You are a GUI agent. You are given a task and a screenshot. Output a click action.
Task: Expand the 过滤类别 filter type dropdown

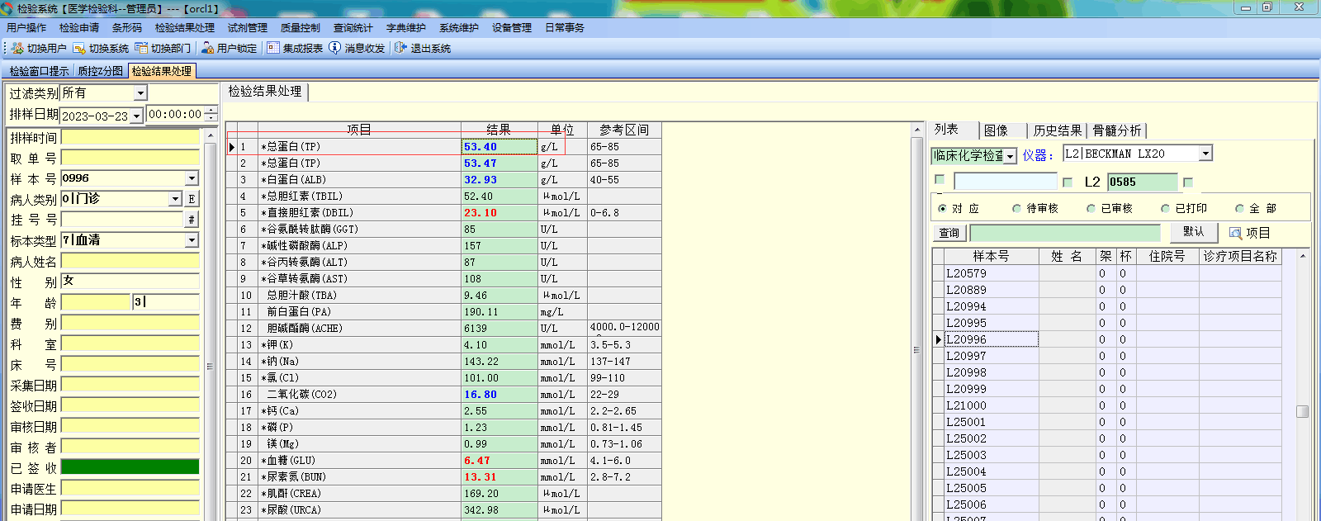tap(140, 93)
